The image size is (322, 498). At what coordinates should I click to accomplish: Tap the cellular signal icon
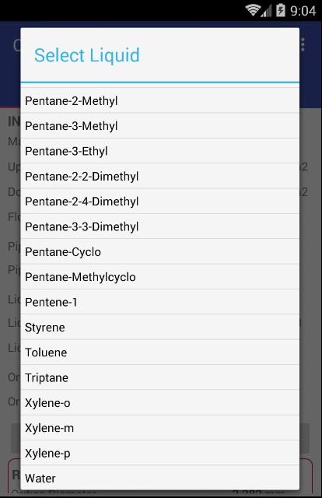[x=266, y=11]
